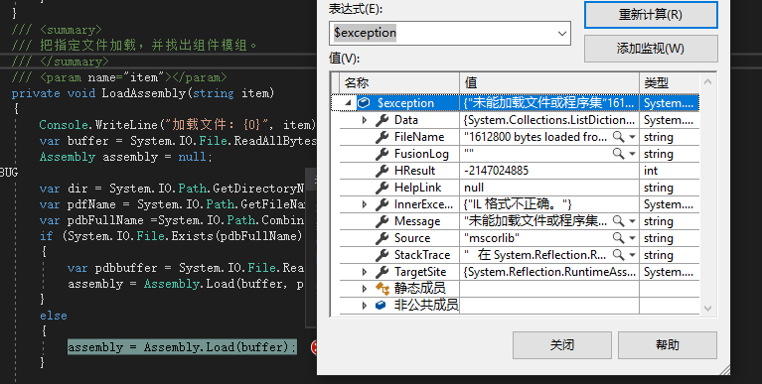Click the wrench icon beside StackTrace

point(381,255)
